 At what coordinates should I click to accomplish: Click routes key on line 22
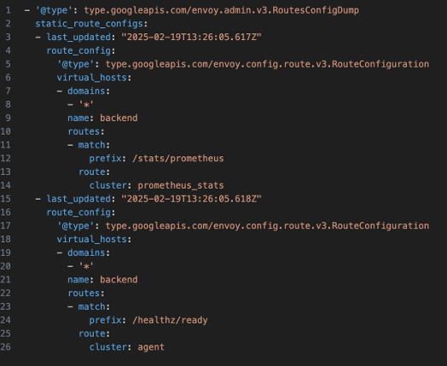(84, 293)
